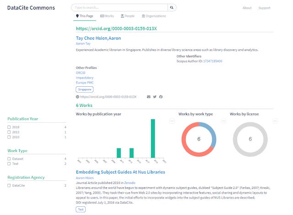Share profile on Facebook icon
Viewport: 293px width, 215px height.
pyautogui.click(x=161, y=97)
